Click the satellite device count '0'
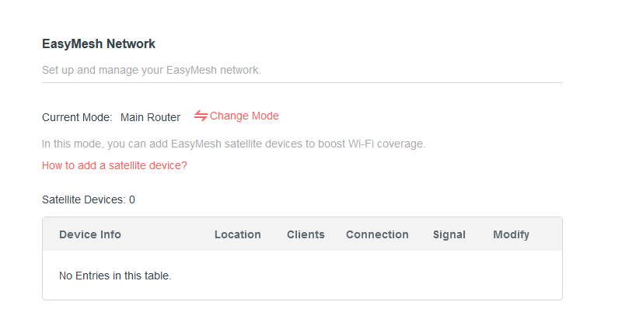 (132, 199)
